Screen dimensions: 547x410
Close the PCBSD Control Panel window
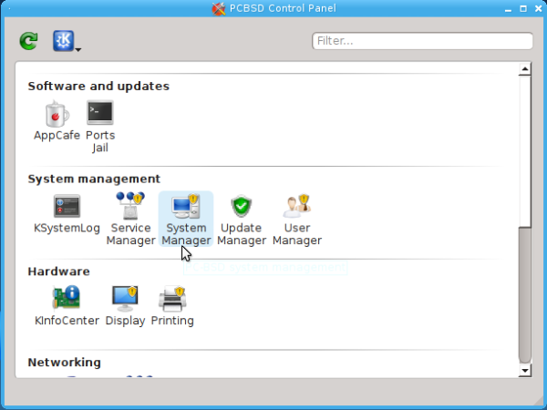pyautogui.click(x=538, y=9)
